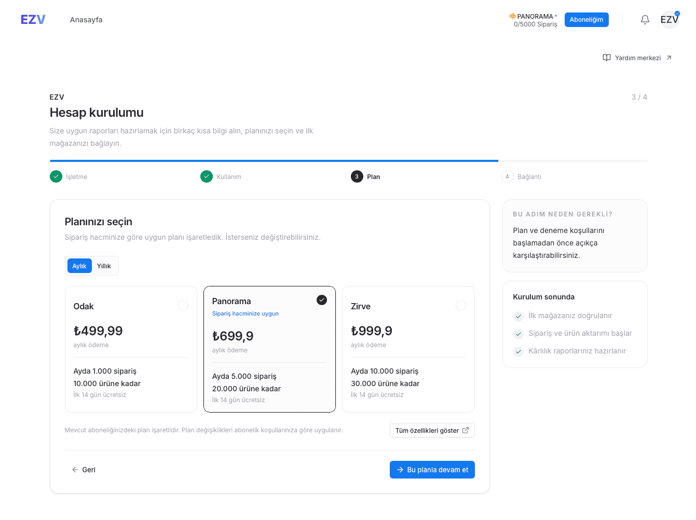Open the notifications bell
The height and width of the screenshot is (520, 696).
click(x=645, y=20)
